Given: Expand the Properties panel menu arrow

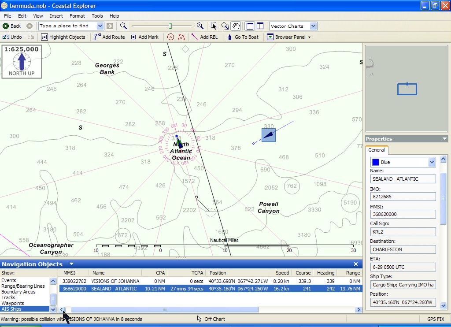Looking at the screenshot, I should click(x=444, y=139).
